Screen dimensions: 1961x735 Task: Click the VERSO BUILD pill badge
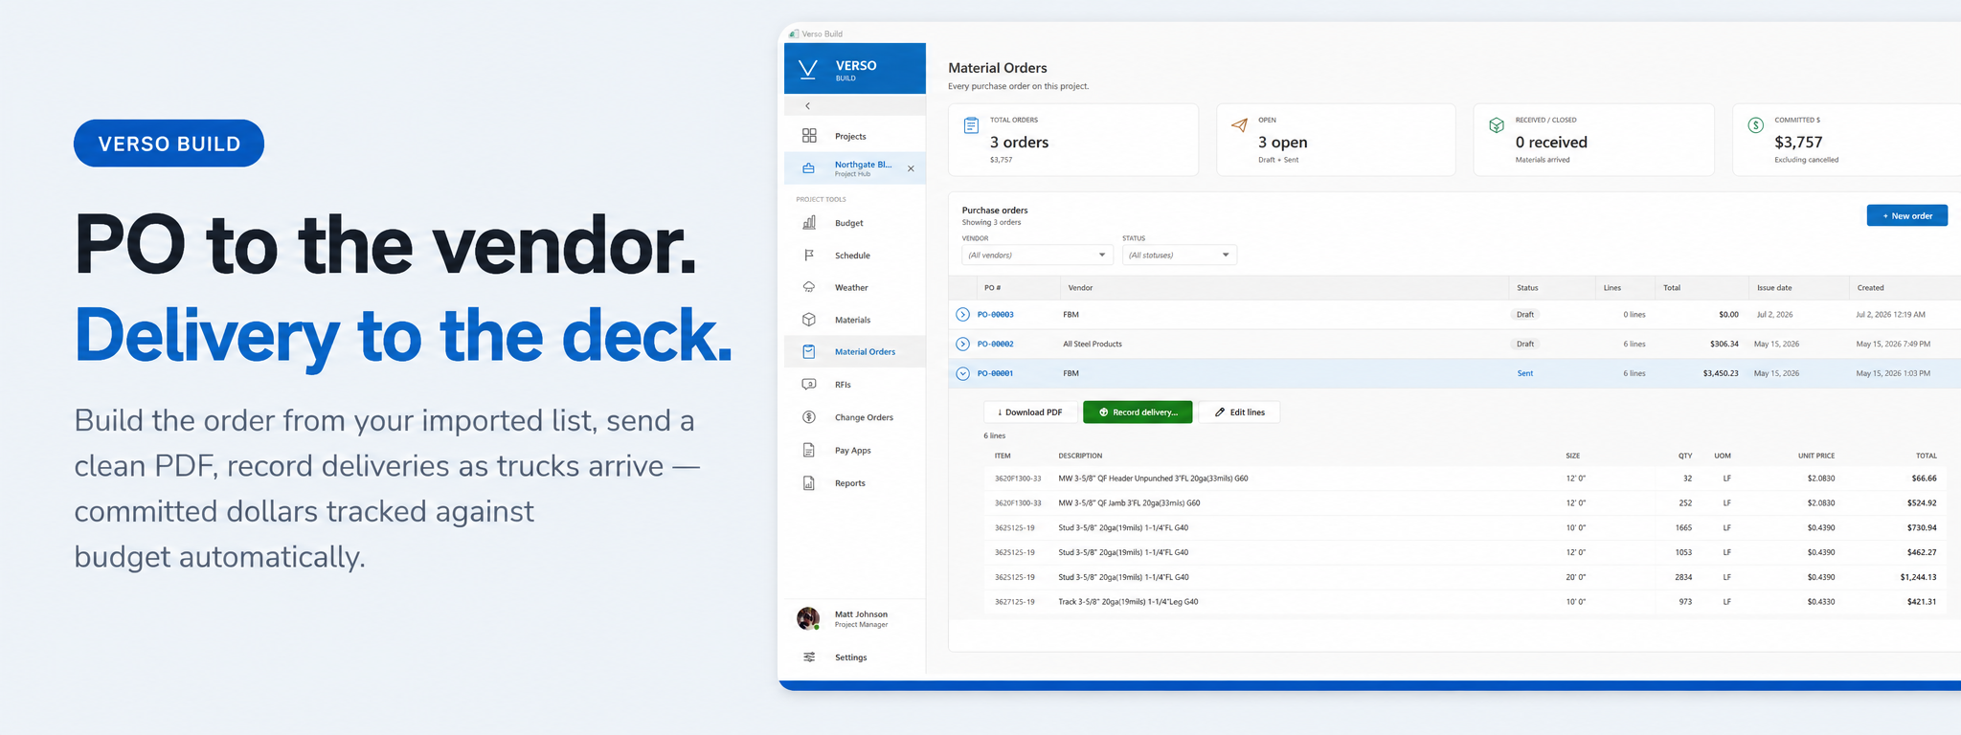169,144
